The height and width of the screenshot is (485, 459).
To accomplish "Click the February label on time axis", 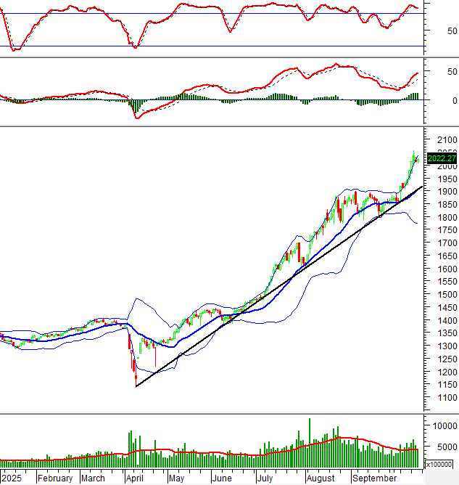I will pyautogui.click(x=55, y=478).
